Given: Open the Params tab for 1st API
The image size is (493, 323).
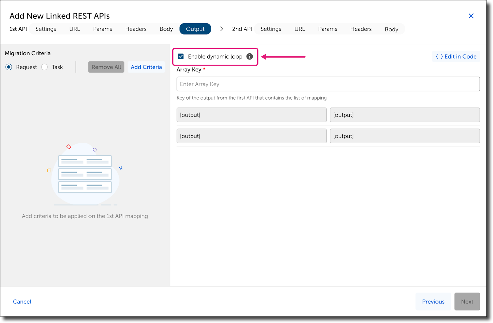Looking at the screenshot, I should coord(102,29).
